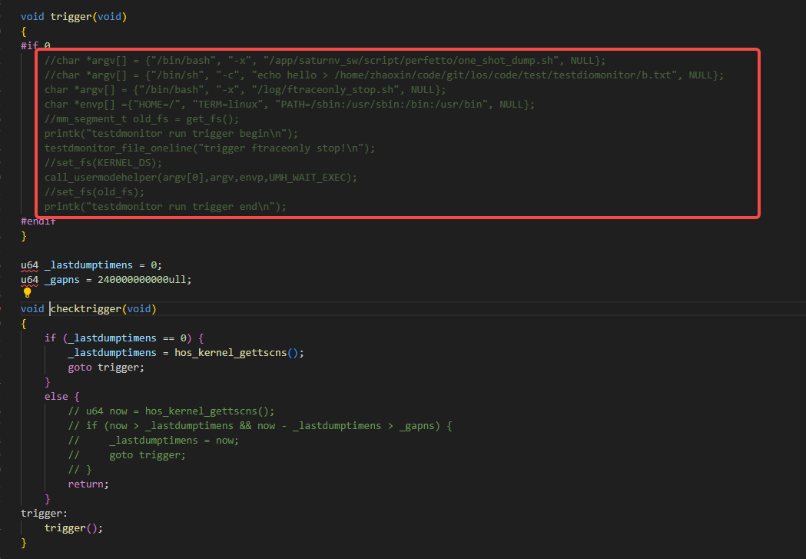This screenshot has height=559, width=806.
Task: Click the '// u64 now = hos_kernel_gettscns();' comment
Action: [x=171, y=411]
